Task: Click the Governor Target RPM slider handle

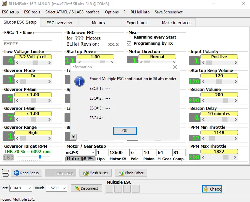Action: (x=40, y=157)
